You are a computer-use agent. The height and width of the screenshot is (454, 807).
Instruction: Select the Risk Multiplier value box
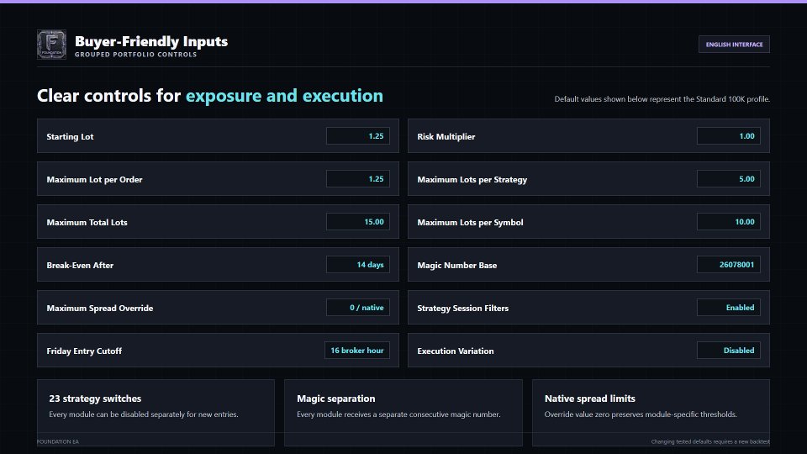728,136
